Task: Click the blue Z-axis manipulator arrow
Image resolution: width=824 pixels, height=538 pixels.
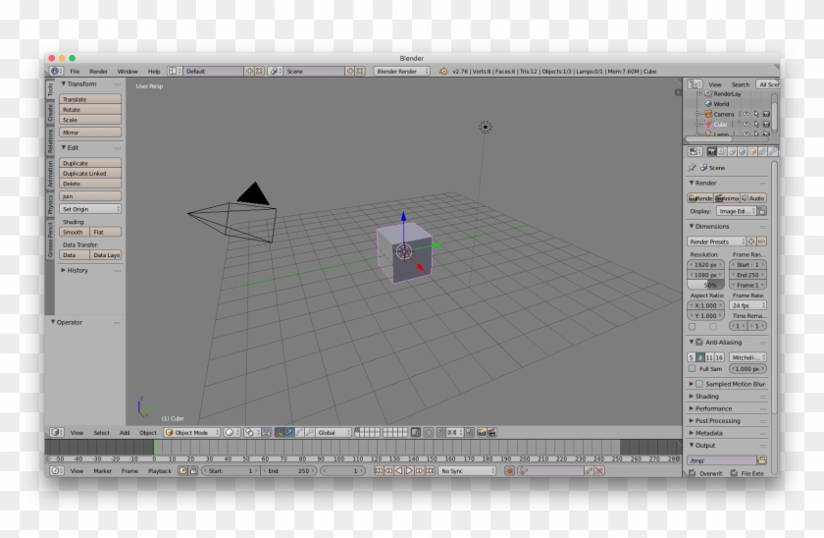Action: [x=403, y=216]
